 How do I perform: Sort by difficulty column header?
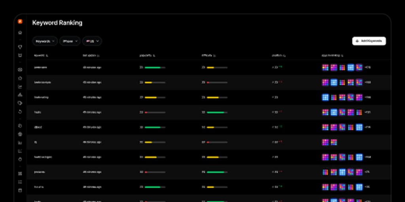(x=208, y=56)
